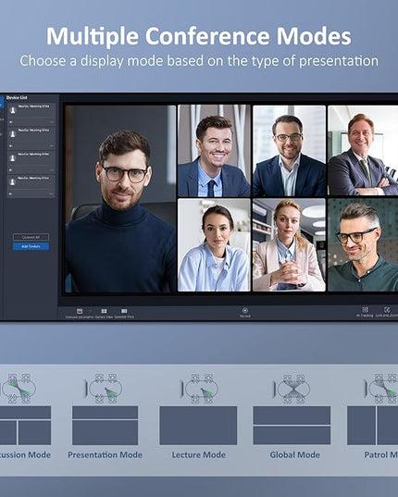Screen dimensions: 398x497
Task: Select the Discussion Mode layout preview
Action: (25, 426)
